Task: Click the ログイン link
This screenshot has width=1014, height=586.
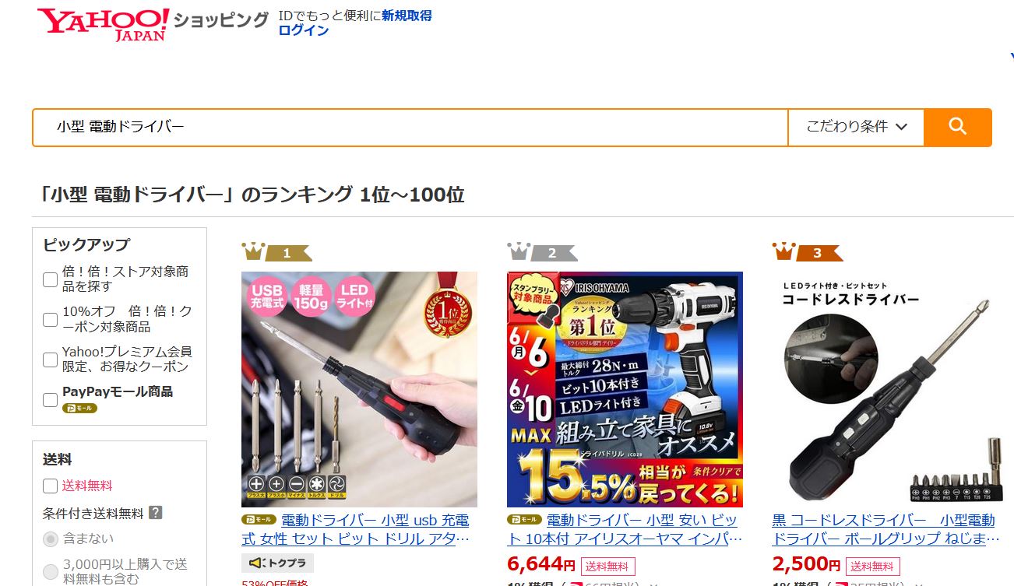Action: (x=304, y=30)
